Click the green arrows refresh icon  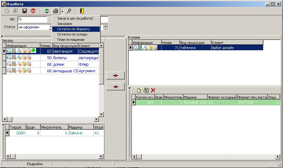click(47, 11)
